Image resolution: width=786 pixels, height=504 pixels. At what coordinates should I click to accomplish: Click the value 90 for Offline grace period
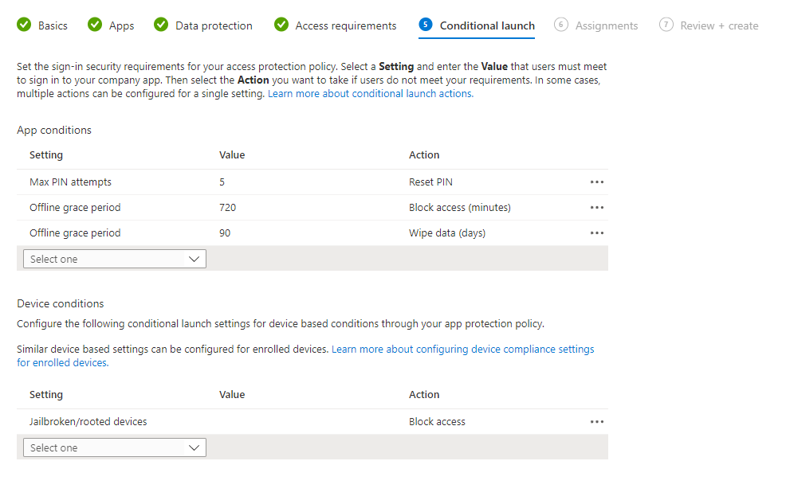click(225, 233)
